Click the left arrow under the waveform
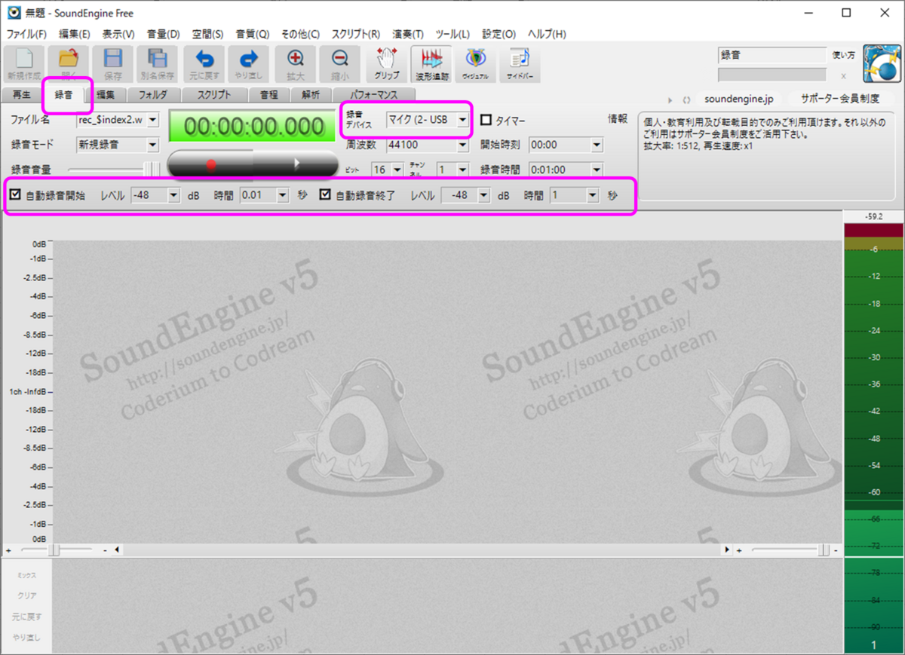Image resolution: width=905 pixels, height=655 pixels. [x=117, y=549]
